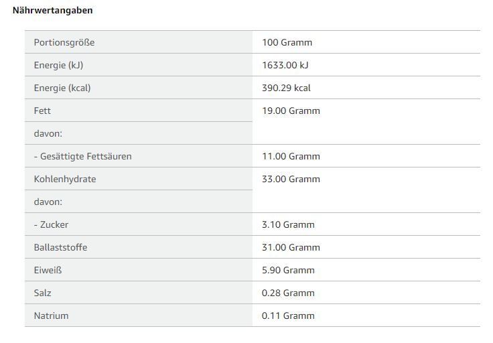Screen dimensions: 493x343
Task: Select the 1633.00 kJ value
Action: pyautogui.click(x=285, y=65)
